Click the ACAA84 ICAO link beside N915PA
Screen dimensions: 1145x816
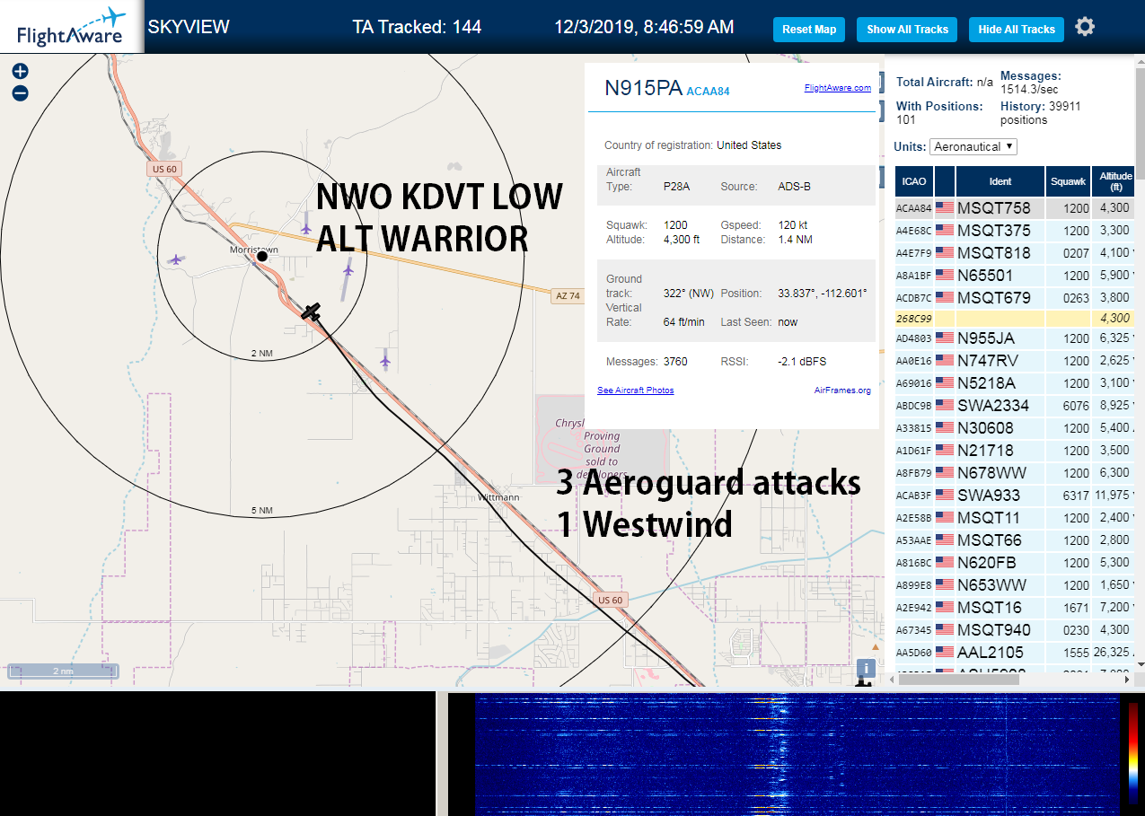[x=708, y=92]
